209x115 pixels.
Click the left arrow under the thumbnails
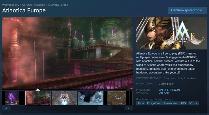(x=6, y=108)
